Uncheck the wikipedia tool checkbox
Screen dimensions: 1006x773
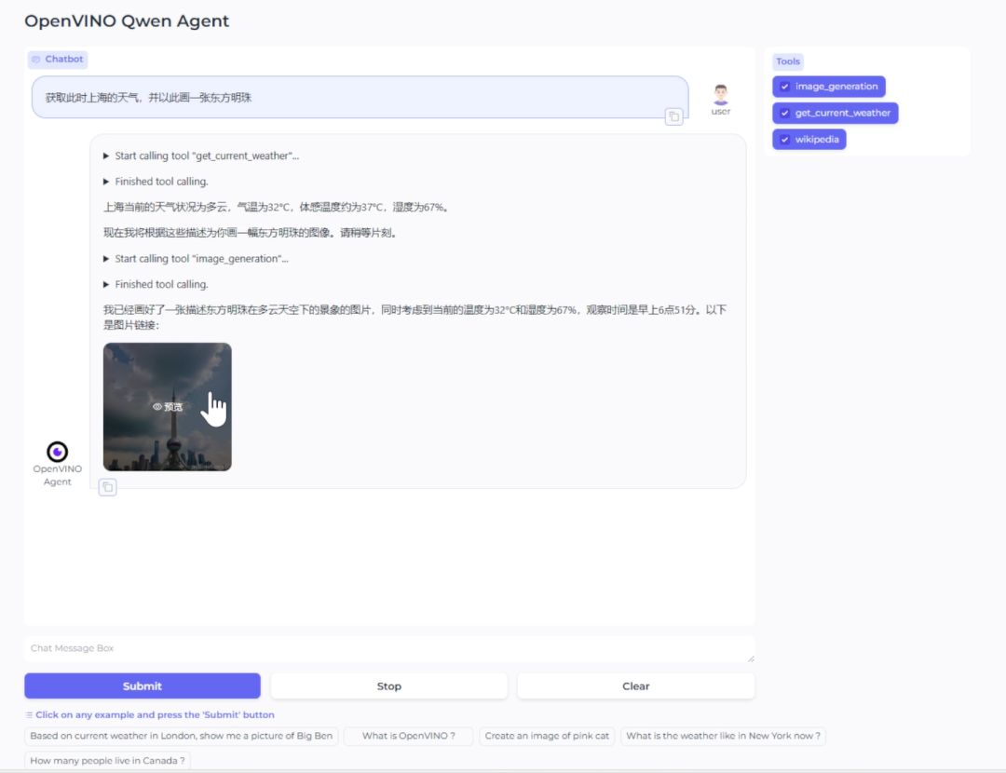click(784, 139)
